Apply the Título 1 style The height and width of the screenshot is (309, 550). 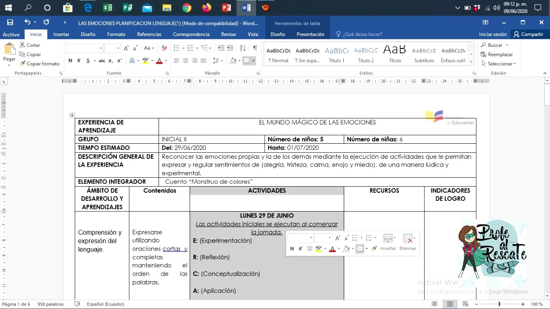point(337,55)
